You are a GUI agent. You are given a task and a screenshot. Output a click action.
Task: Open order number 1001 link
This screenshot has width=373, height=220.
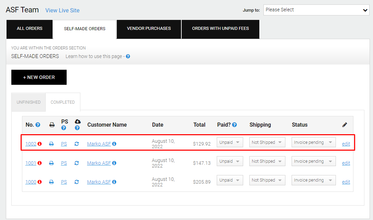(31, 163)
